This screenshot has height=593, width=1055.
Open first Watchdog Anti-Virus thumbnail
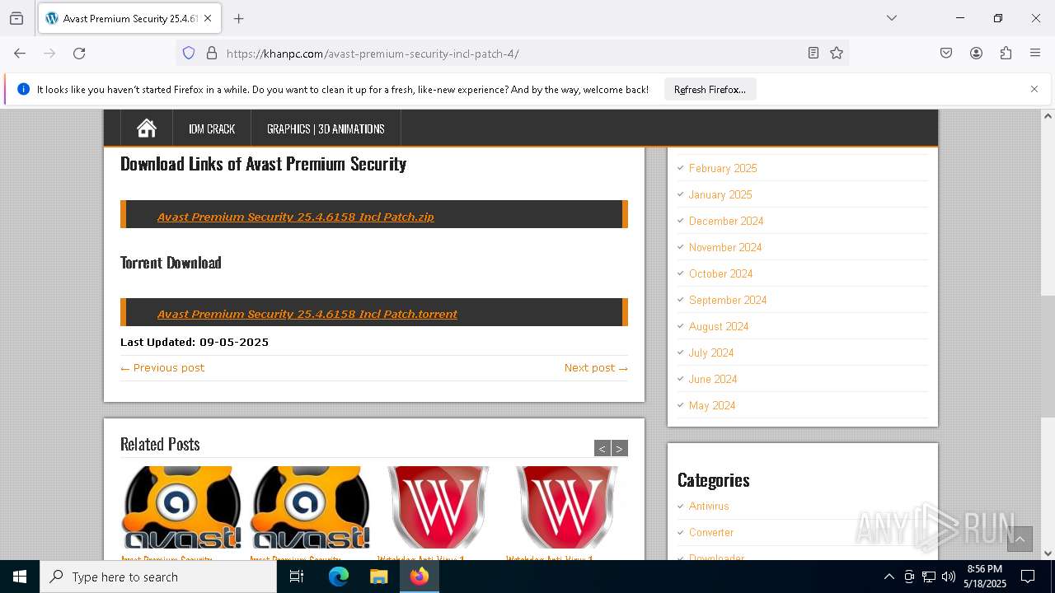coord(438,508)
